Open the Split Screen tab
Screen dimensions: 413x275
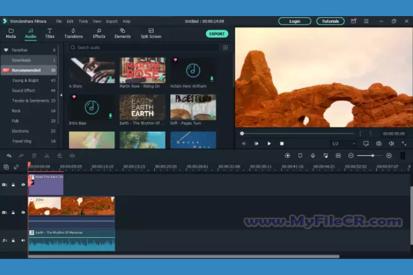151,33
